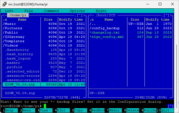179x113 pixels.
Task: Click the Right panel menu
Action: (101, 11)
